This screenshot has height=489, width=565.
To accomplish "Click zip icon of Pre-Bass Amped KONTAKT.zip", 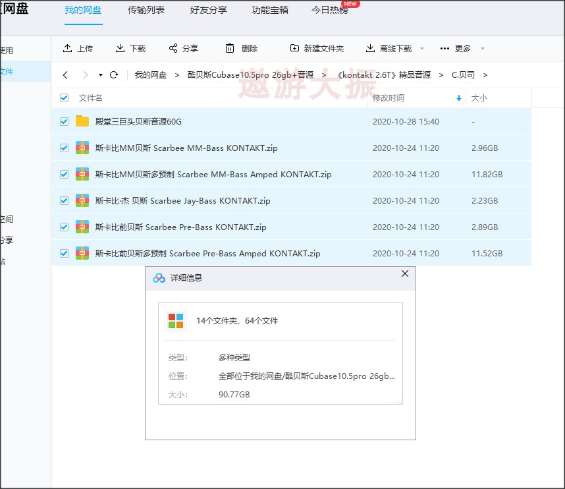I will [82, 253].
